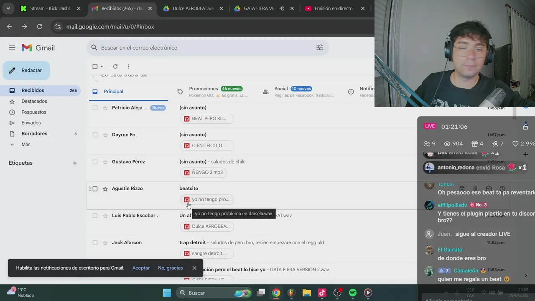This screenshot has height=301, width=535.
Task: Select Gustavo Pérez email checkbox
Action: click(x=95, y=162)
